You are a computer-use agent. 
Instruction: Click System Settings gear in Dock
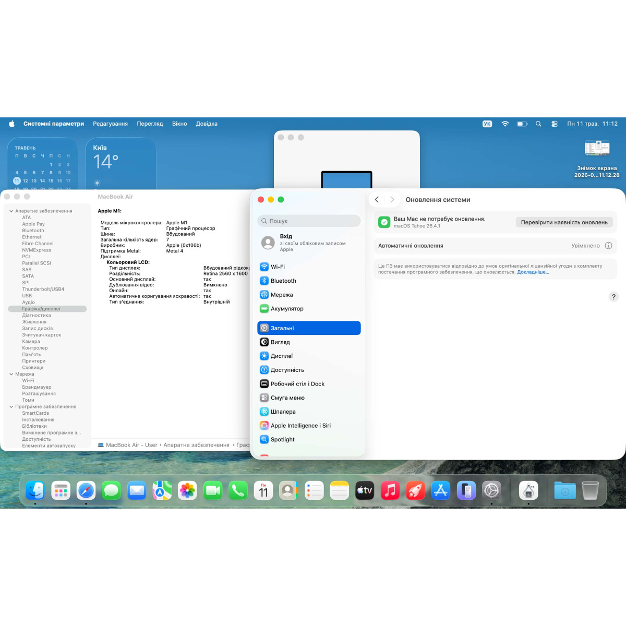491,490
